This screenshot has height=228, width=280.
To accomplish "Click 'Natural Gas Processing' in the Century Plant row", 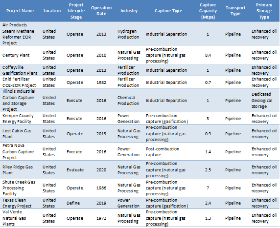I will click(129, 55).
